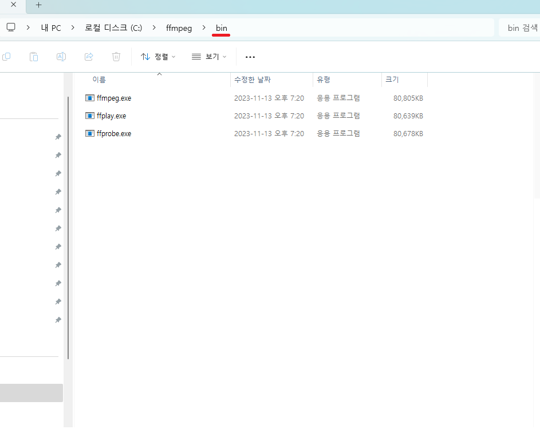This screenshot has width=540, height=437.
Task: Sort by 크기 column header
Action: click(392, 80)
